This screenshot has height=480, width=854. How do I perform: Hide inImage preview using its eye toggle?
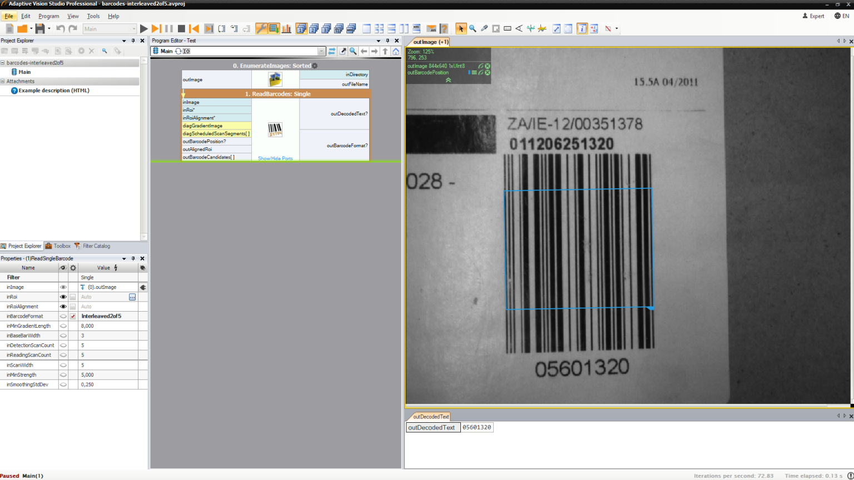point(63,287)
